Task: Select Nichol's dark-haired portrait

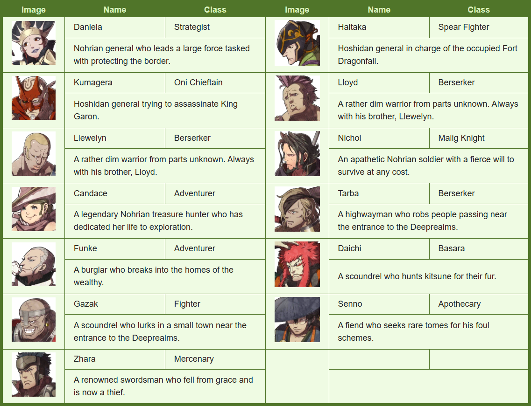Action: [297, 153]
